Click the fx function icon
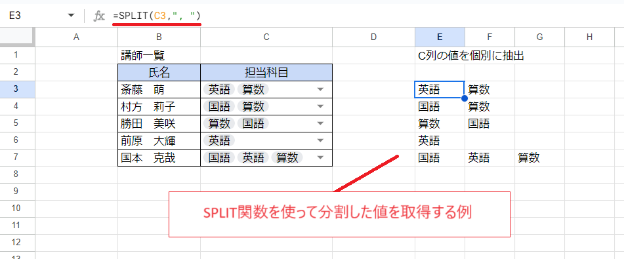 [x=98, y=16]
